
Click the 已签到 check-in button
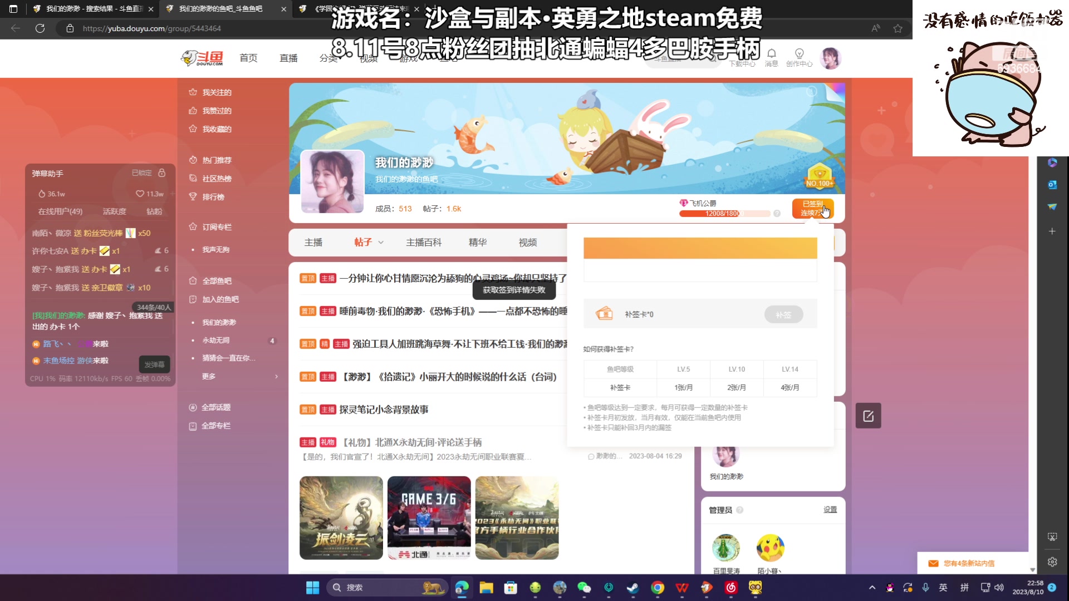[x=813, y=209]
